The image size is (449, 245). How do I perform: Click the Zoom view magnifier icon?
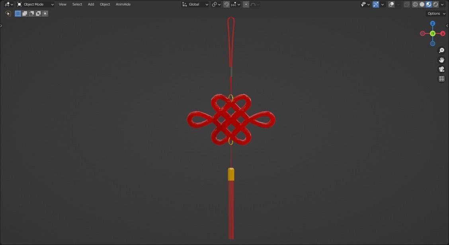(x=441, y=51)
